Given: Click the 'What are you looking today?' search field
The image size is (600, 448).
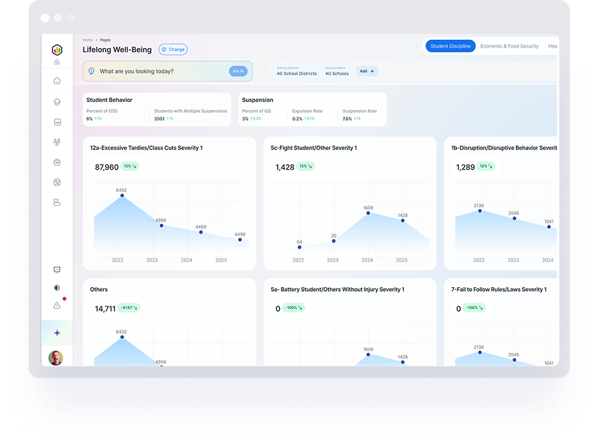Looking at the screenshot, I should click(x=160, y=71).
